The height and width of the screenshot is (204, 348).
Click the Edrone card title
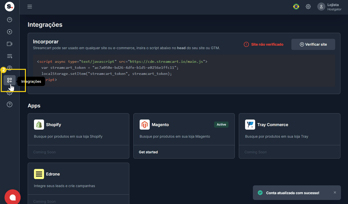pyautogui.click(x=53, y=174)
